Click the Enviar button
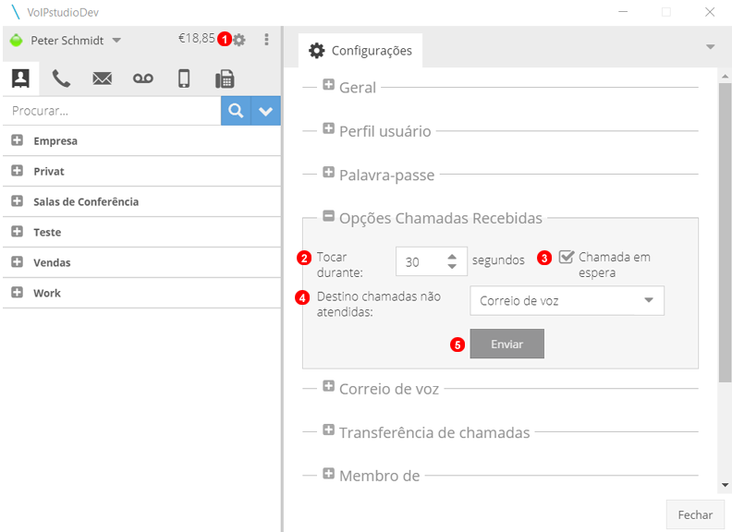This screenshot has height=532, width=732. click(506, 344)
